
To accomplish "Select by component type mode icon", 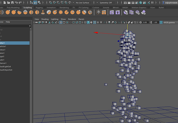I will 39,2.
